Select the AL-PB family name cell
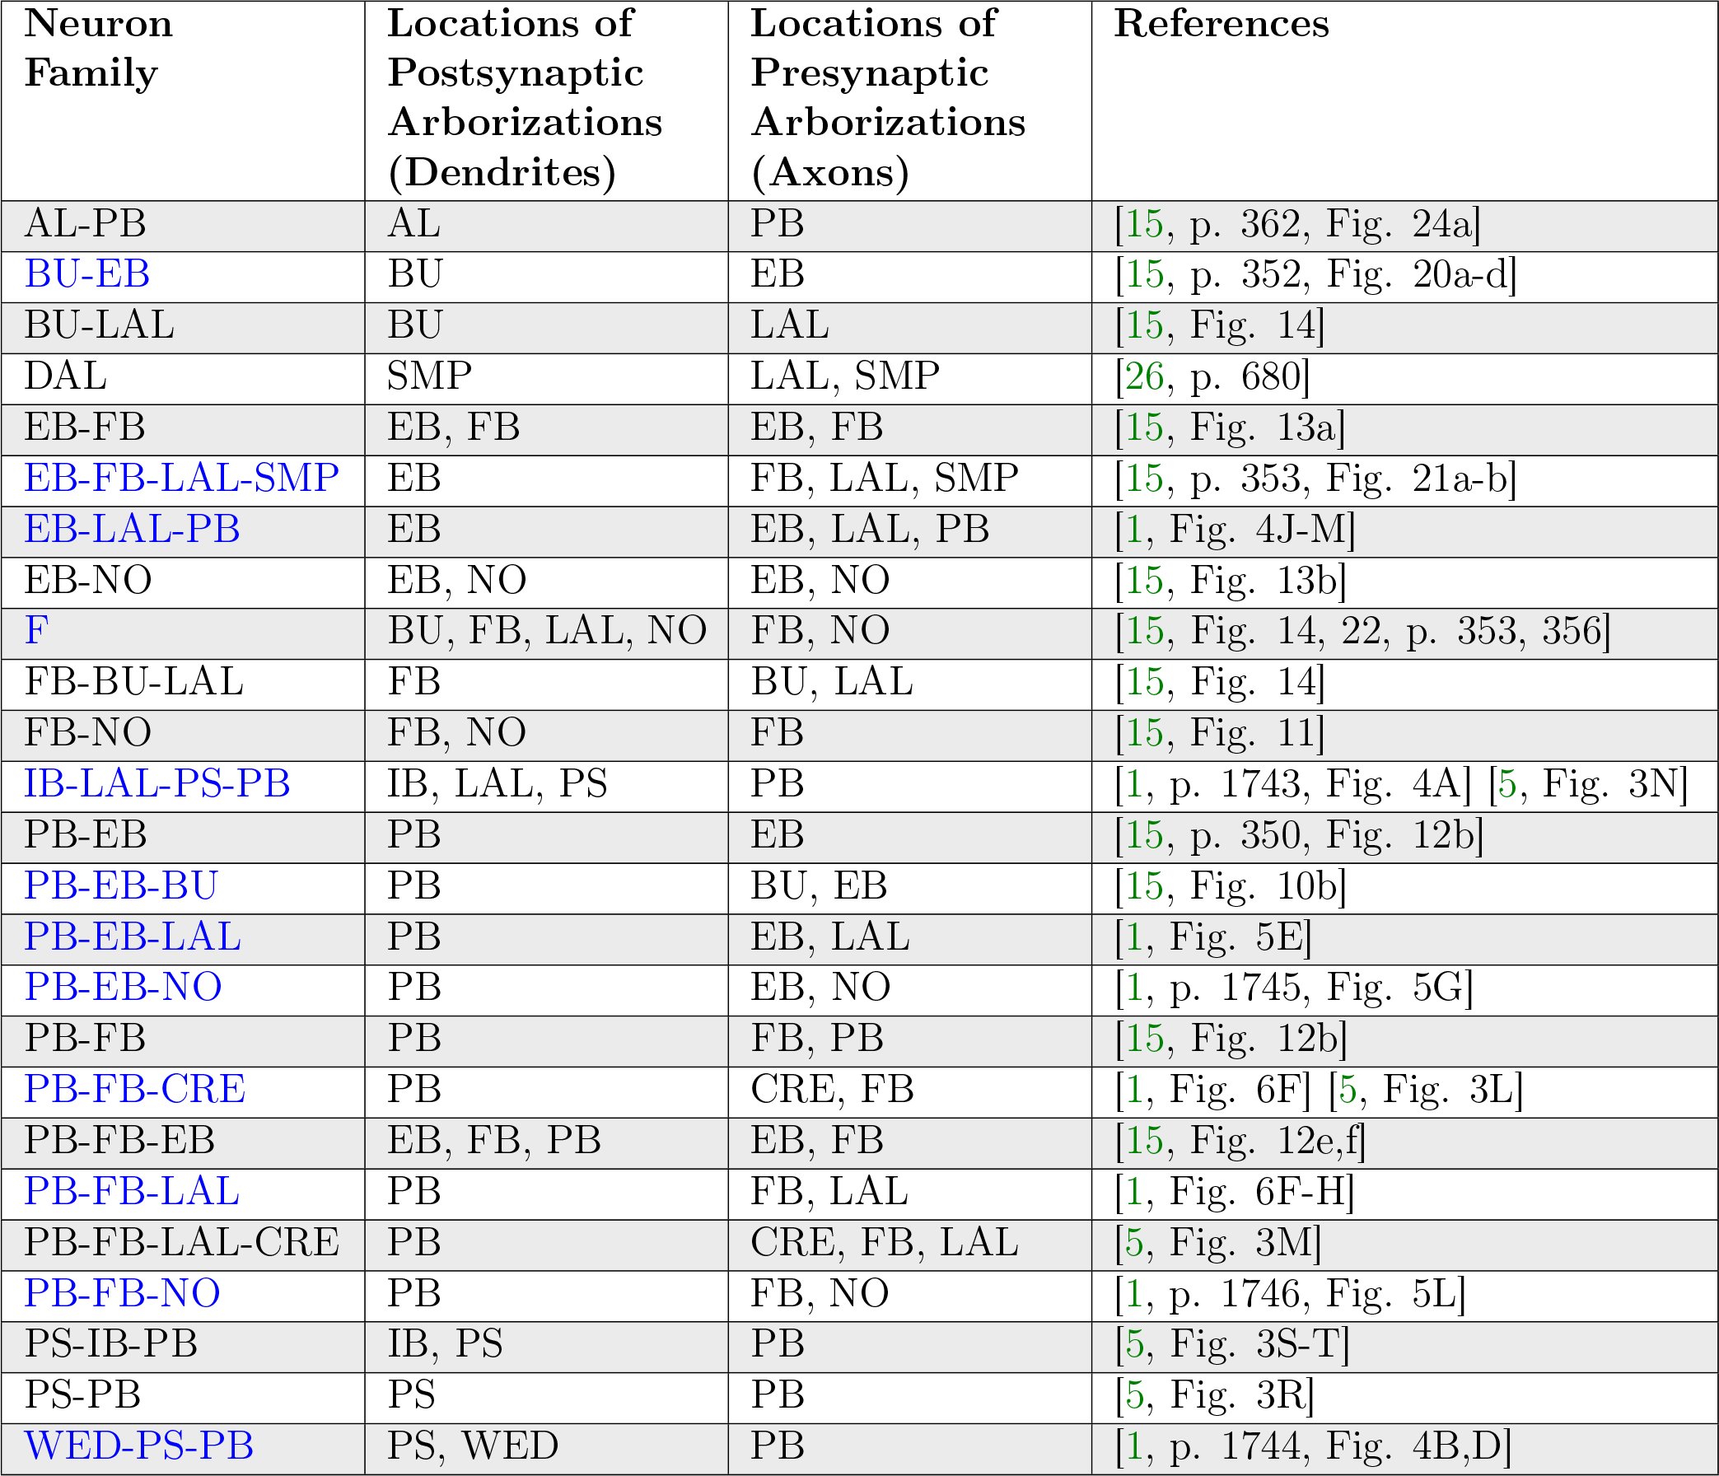1719x1476 pixels. tap(184, 226)
